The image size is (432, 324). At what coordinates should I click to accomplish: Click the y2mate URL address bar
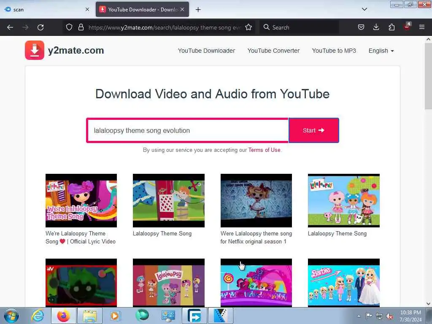click(x=165, y=27)
